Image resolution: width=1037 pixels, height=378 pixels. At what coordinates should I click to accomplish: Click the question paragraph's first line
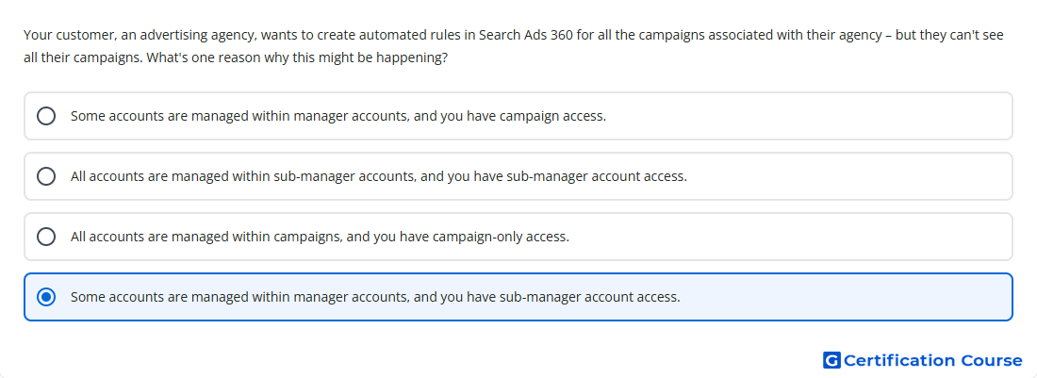click(513, 35)
